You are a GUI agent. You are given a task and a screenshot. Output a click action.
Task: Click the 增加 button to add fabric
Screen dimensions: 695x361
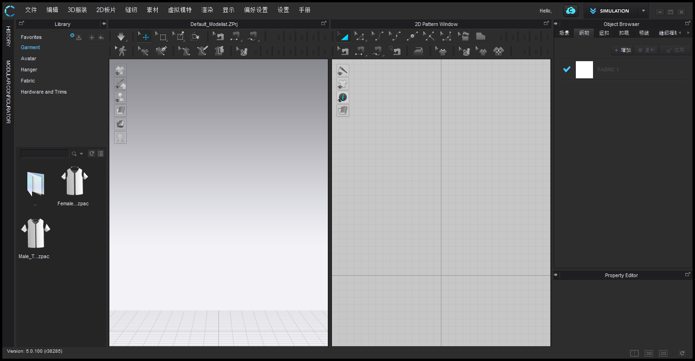click(x=622, y=50)
